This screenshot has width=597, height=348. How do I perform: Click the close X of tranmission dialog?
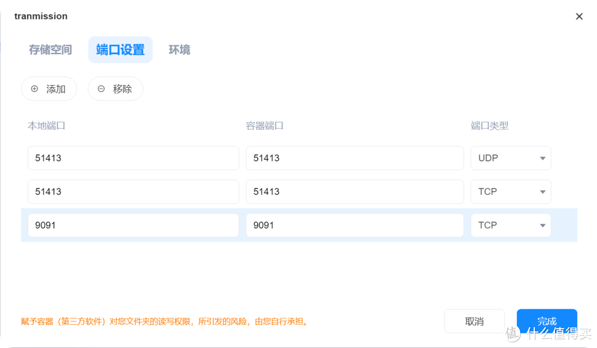click(x=579, y=16)
